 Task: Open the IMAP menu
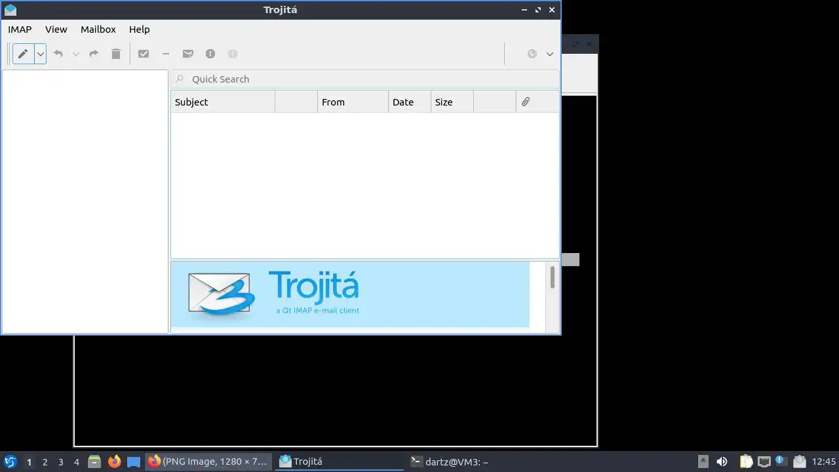point(20,29)
